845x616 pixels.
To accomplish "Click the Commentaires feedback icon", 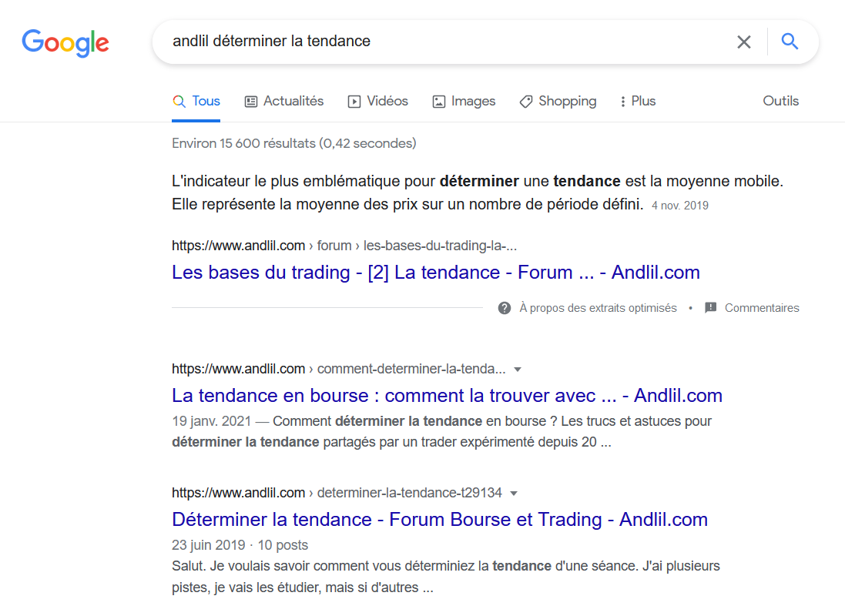I will [711, 308].
